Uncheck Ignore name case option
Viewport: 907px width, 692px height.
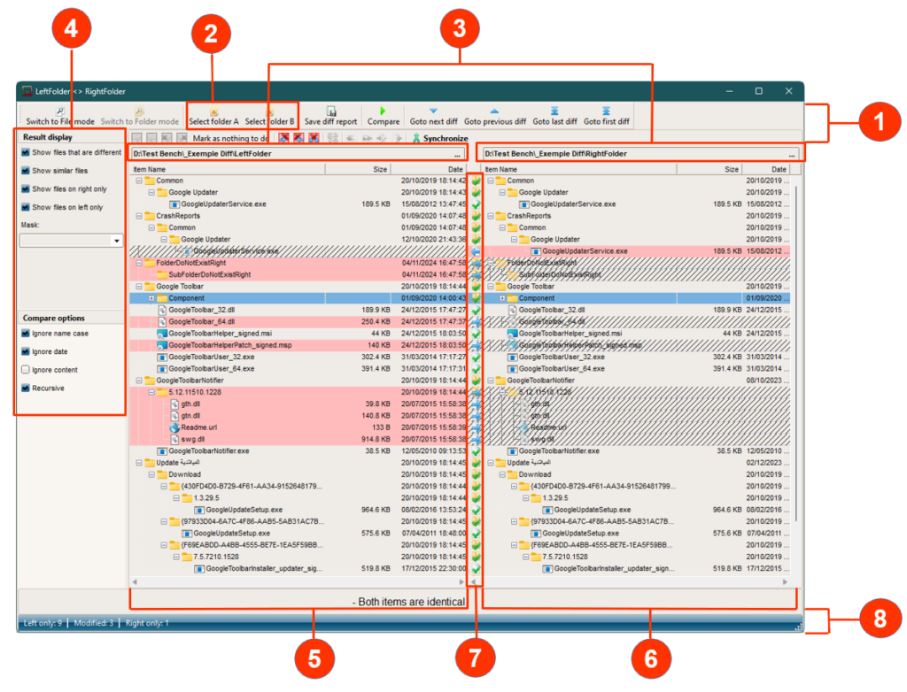coord(26,334)
